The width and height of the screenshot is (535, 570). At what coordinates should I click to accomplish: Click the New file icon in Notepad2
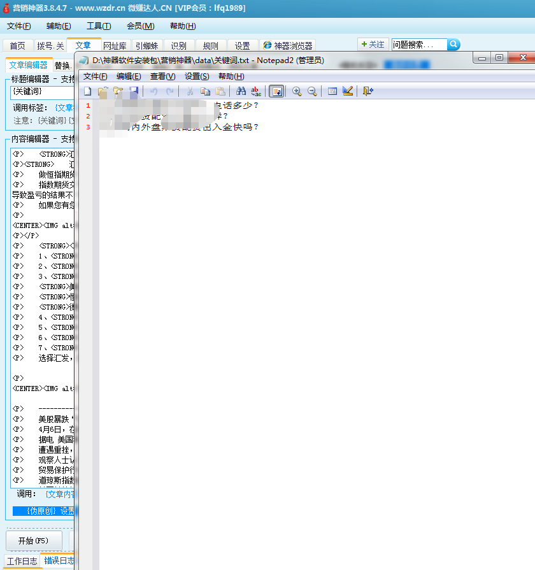click(x=88, y=91)
